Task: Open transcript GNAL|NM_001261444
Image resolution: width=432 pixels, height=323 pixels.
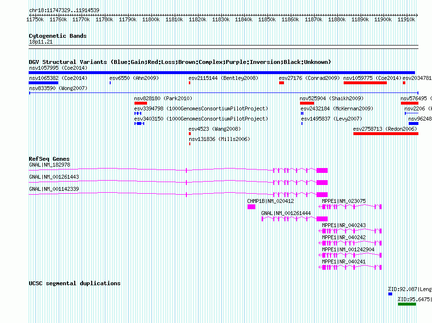Action: (x=286, y=214)
